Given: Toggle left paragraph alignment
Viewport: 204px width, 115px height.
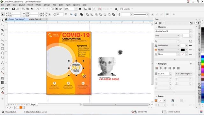Looking at the screenshot, I should (161, 68).
